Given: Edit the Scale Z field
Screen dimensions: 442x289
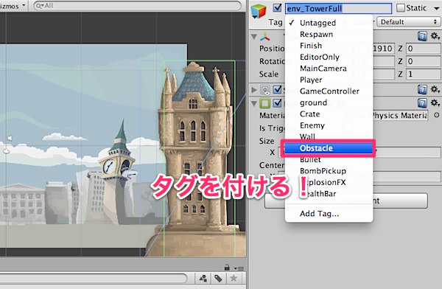Looking at the screenshot, I should click(x=423, y=74).
